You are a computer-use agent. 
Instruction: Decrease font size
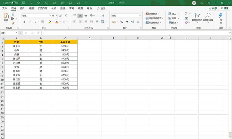click(66, 16)
